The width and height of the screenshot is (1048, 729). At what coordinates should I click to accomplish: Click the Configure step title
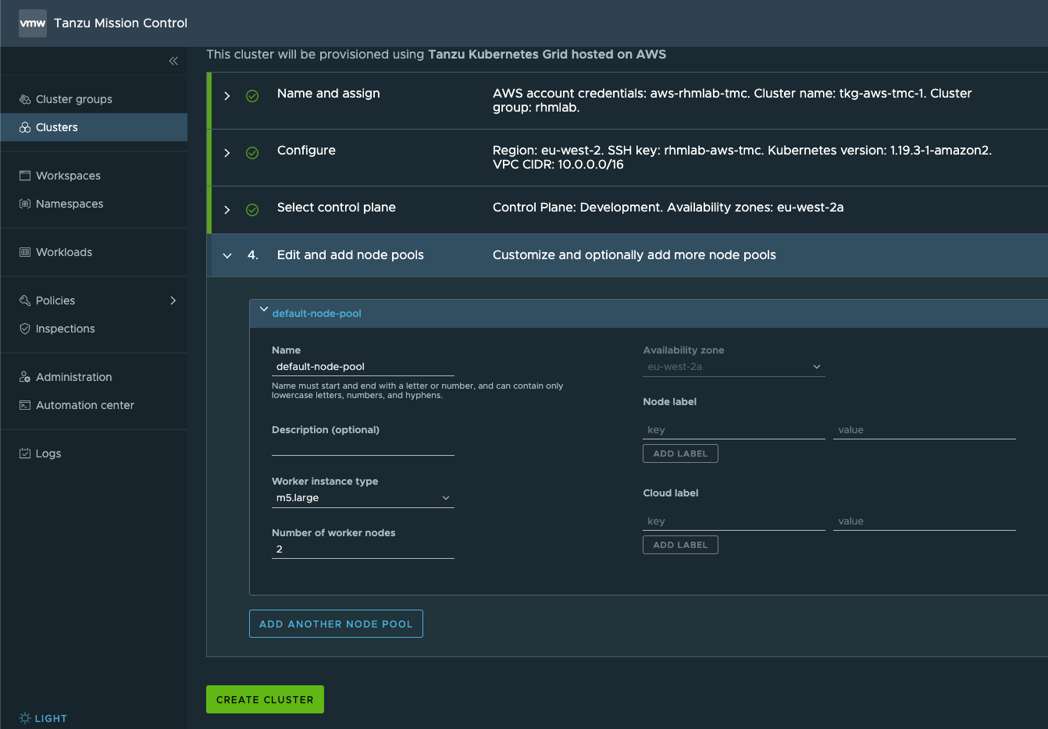pos(306,151)
